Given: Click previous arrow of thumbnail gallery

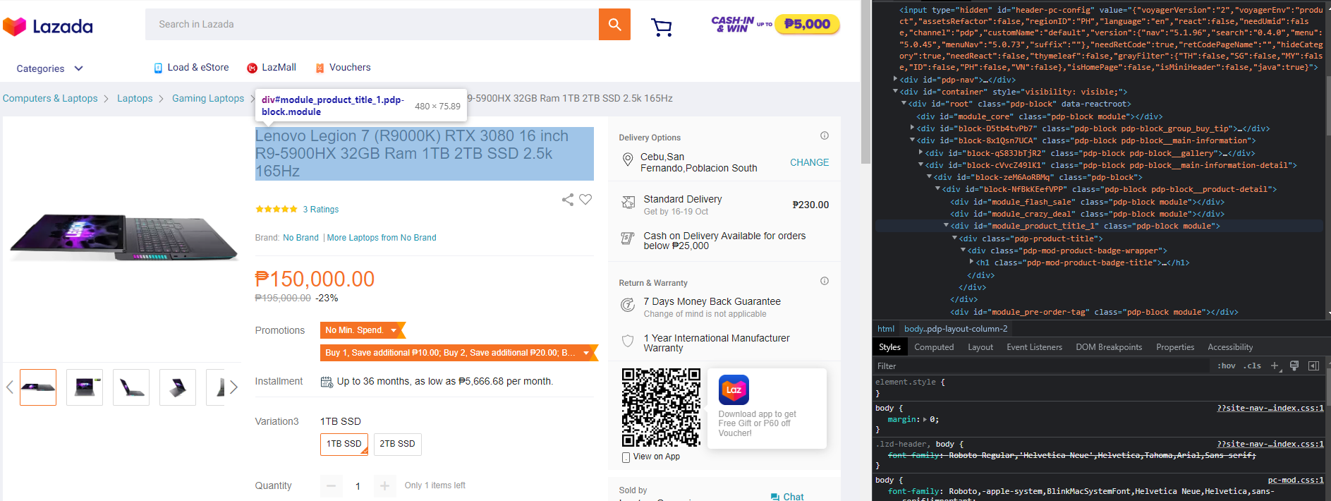Looking at the screenshot, I should click(10, 387).
